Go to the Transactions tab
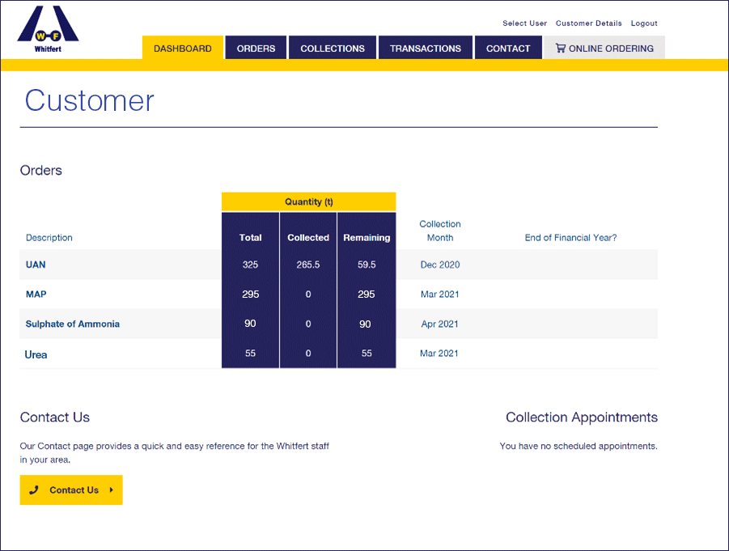 pyautogui.click(x=426, y=48)
